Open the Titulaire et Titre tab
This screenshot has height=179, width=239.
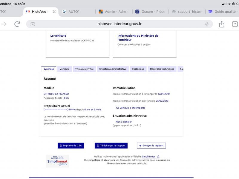[x=84, y=69]
